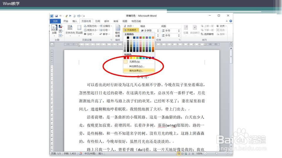This screenshot has width=282, height=158.
Task: Pick the orange theme color swatch in top row
Action: 153,38
